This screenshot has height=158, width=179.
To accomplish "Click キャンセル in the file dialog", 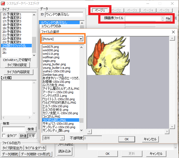I will [150, 139].
